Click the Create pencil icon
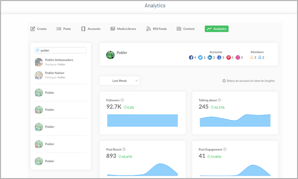The image size is (298, 179). tap(33, 29)
